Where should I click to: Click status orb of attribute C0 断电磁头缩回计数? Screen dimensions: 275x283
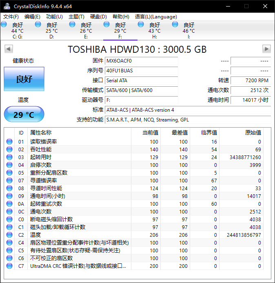tap(9, 219)
